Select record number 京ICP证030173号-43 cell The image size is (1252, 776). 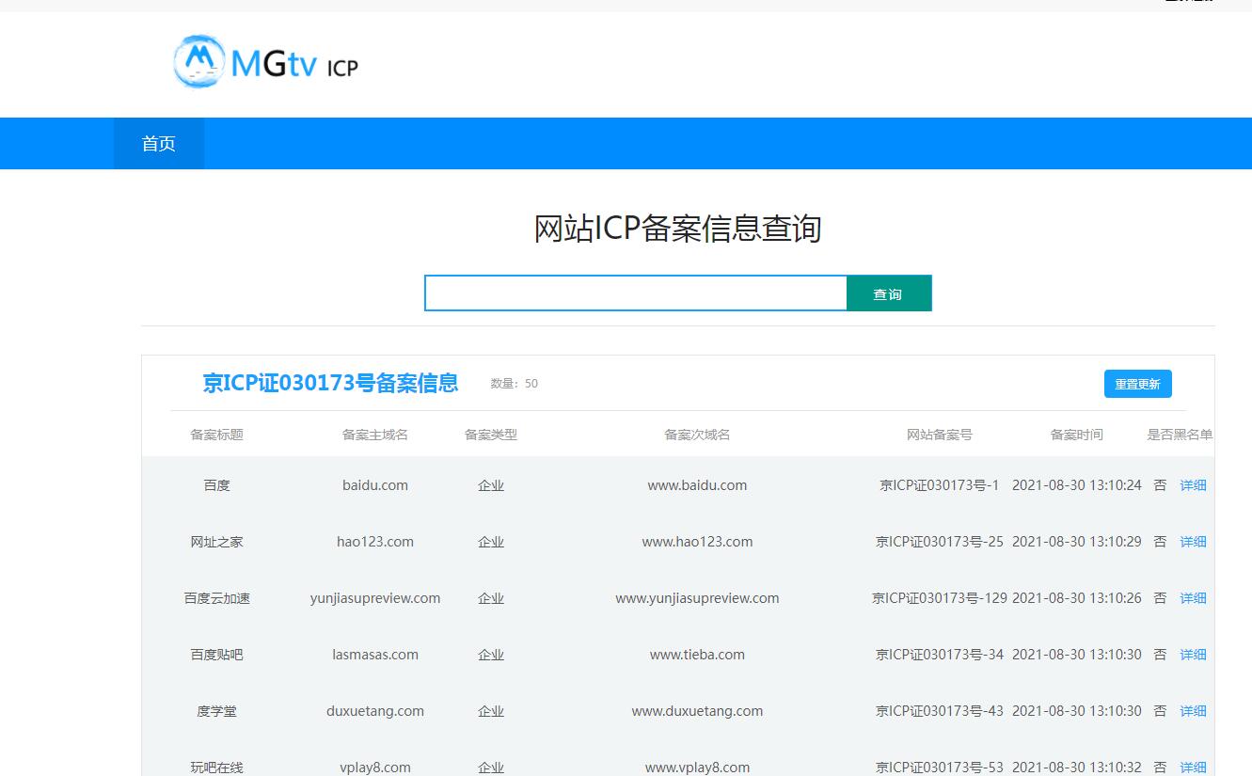940,711
